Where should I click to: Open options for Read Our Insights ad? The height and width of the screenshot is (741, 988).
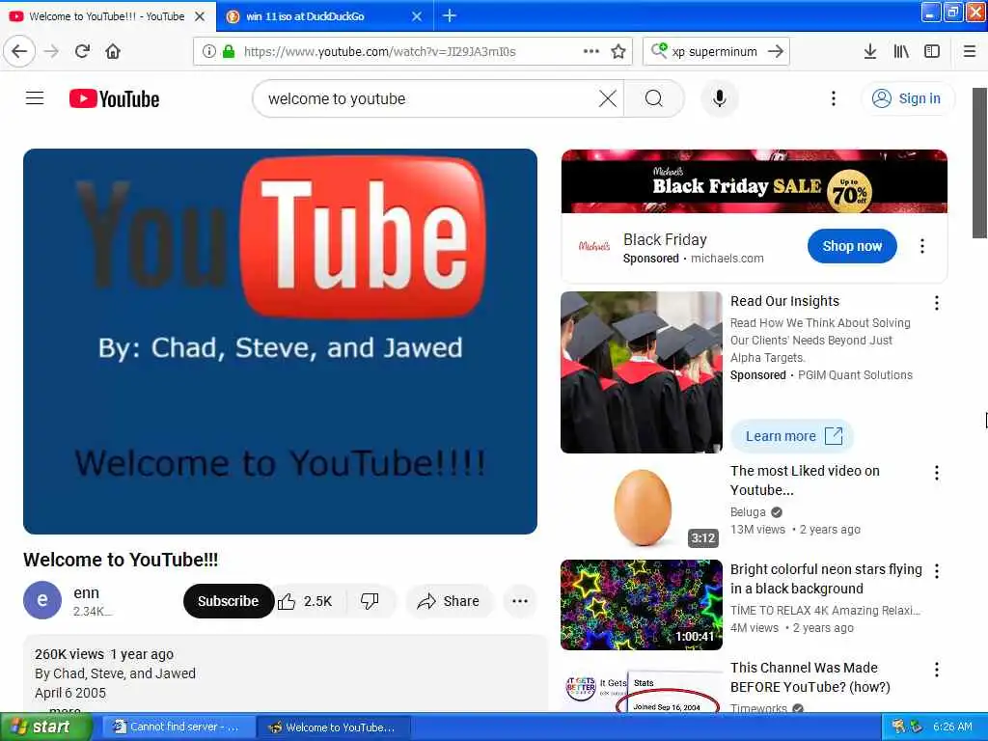click(936, 303)
